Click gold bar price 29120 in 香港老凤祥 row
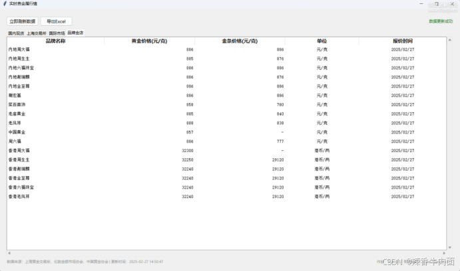460x271 pixels. pyautogui.click(x=278, y=197)
